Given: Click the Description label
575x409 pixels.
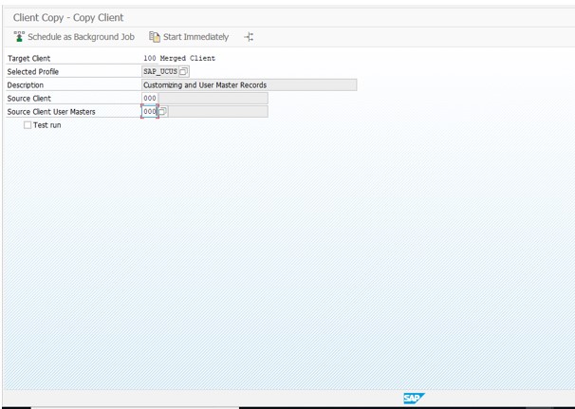Looking at the screenshot, I should [x=26, y=85].
